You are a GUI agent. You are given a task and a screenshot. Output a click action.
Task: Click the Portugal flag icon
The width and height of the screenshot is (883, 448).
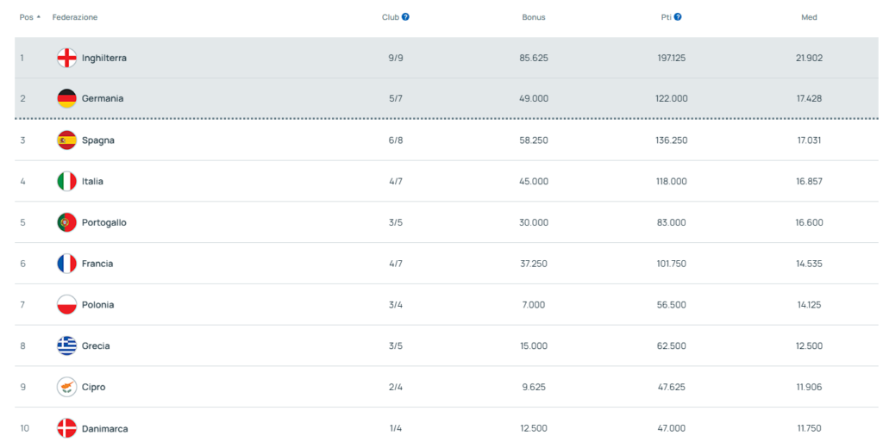[x=67, y=222]
